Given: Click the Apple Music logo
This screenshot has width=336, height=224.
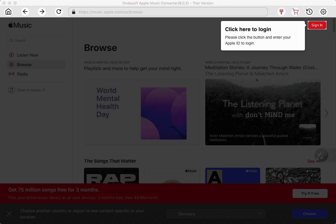Looking at the screenshot, I should [20, 25].
